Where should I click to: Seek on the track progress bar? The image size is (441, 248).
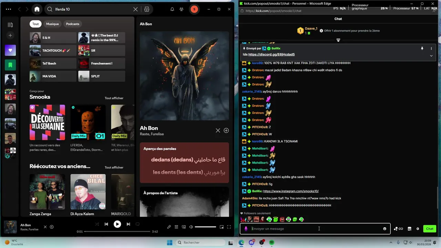(117, 231)
